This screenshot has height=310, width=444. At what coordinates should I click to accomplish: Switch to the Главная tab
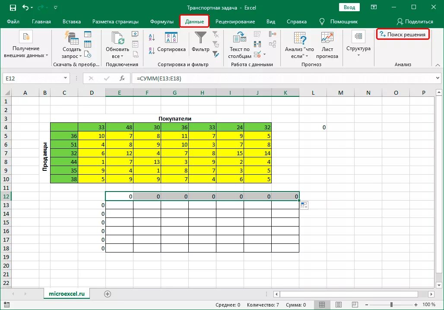point(41,22)
